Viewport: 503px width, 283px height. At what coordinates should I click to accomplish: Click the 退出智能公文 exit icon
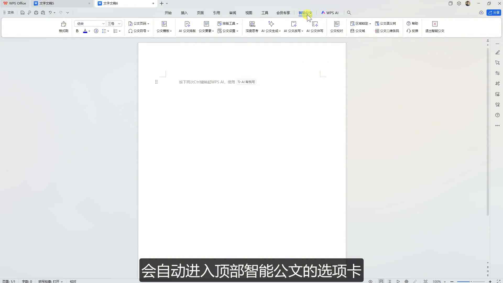tap(435, 24)
